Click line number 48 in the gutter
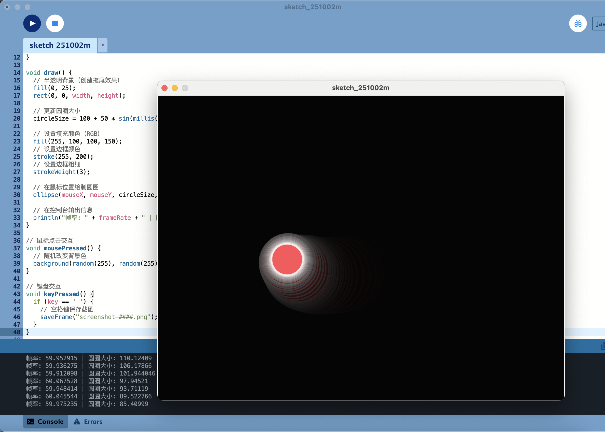605x432 pixels. pyautogui.click(x=17, y=332)
